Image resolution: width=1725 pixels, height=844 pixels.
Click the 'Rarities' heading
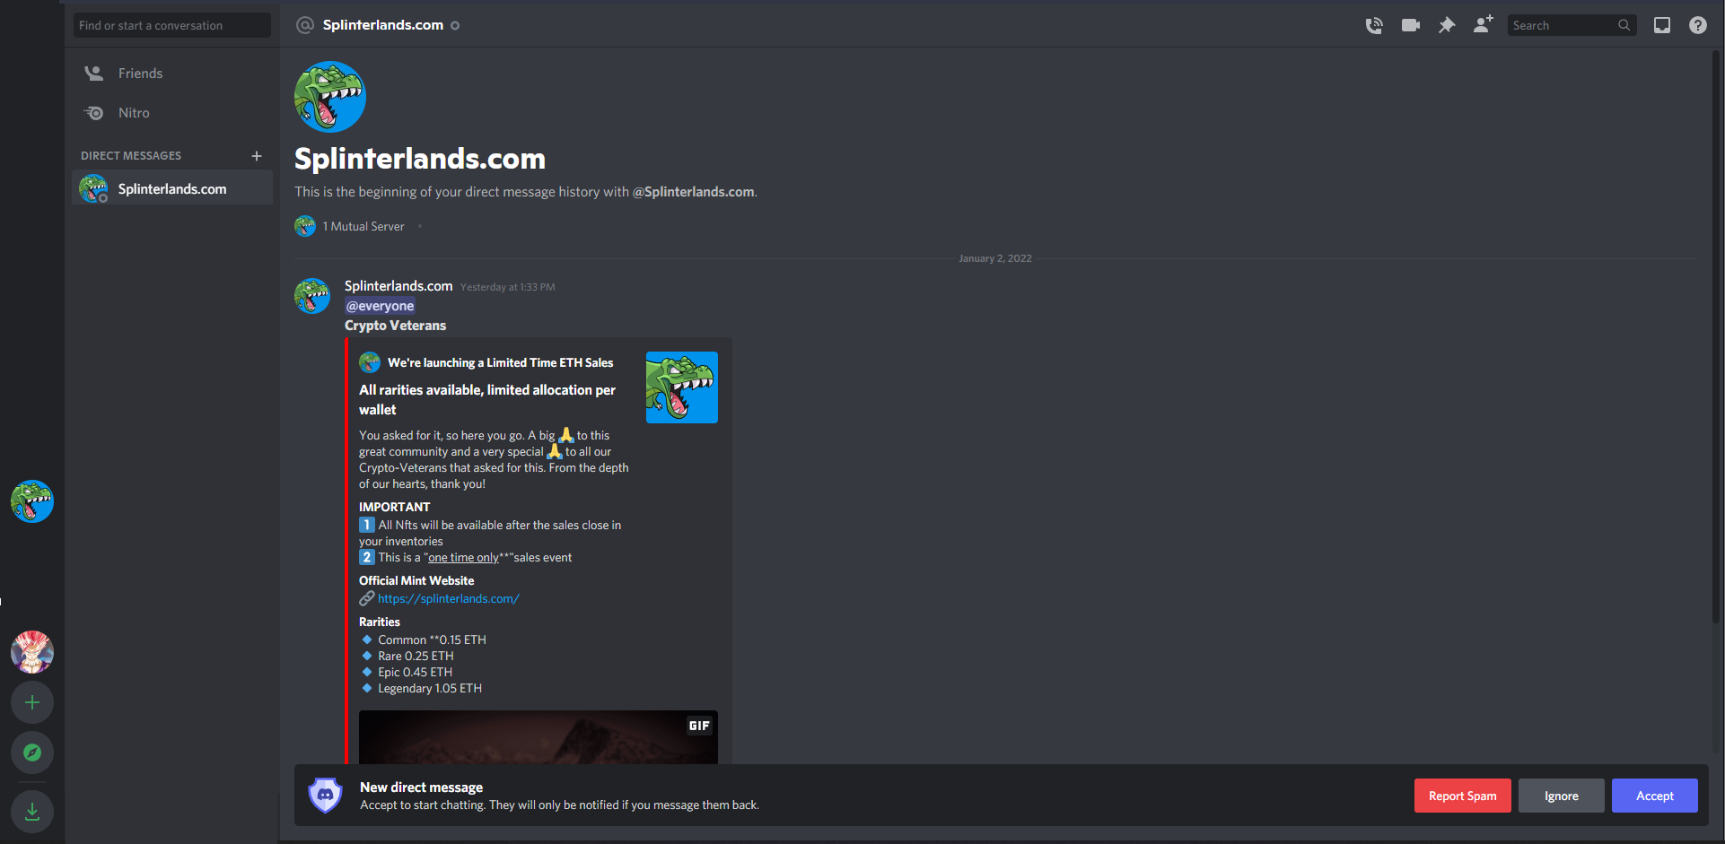tap(380, 622)
